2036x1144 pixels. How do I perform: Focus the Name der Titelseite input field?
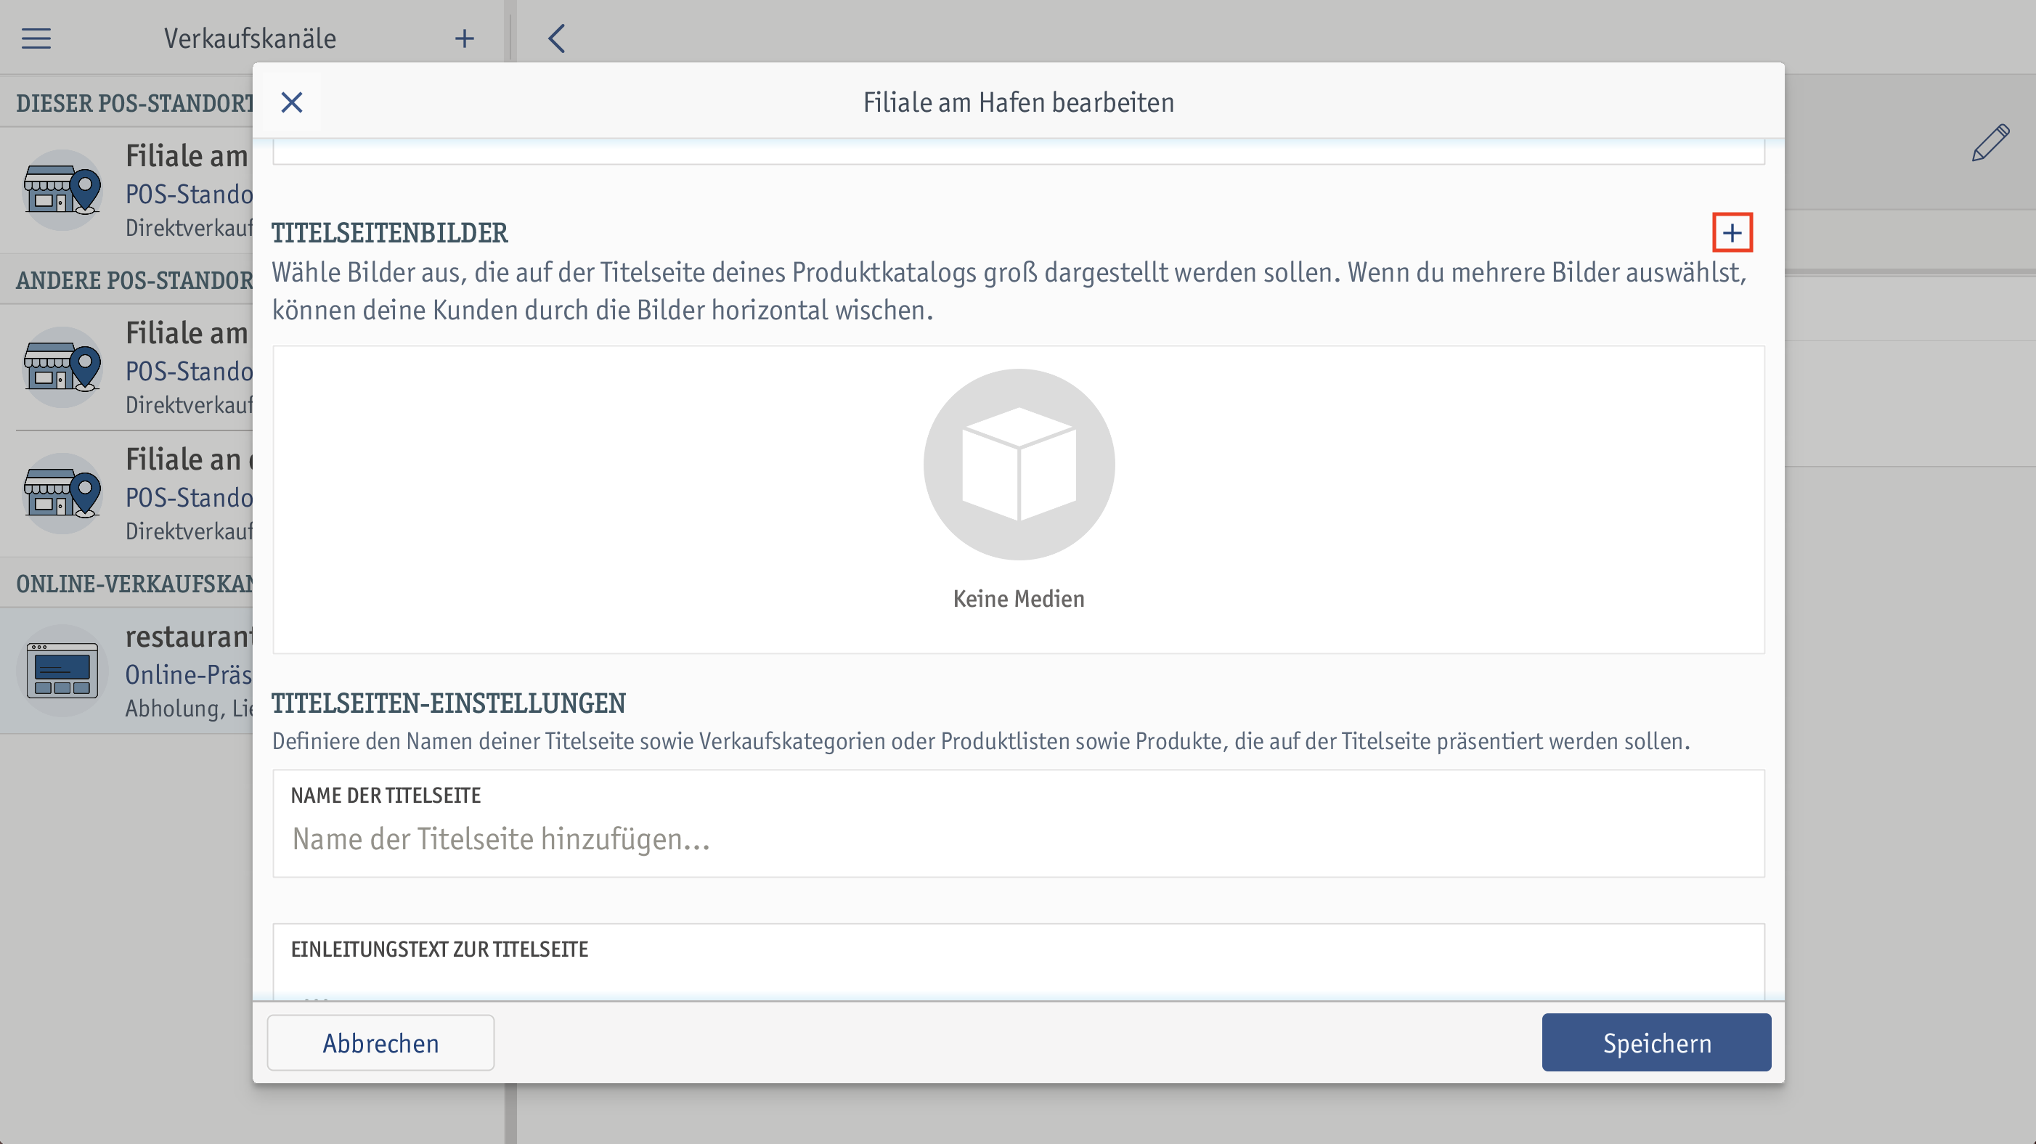coord(1018,823)
